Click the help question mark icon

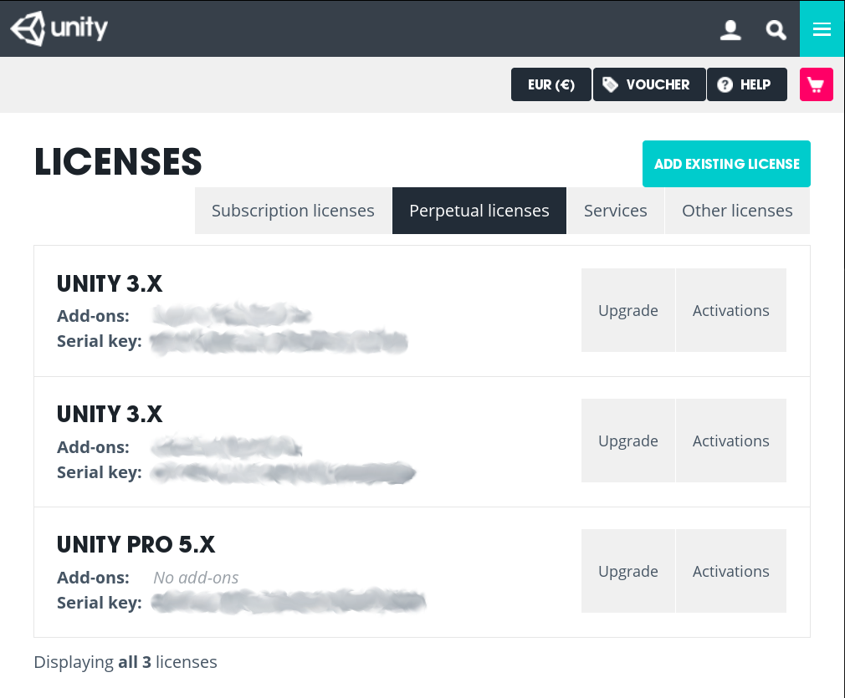pos(725,84)
